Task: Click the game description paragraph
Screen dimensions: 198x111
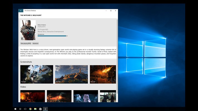Action: [68, 53]
